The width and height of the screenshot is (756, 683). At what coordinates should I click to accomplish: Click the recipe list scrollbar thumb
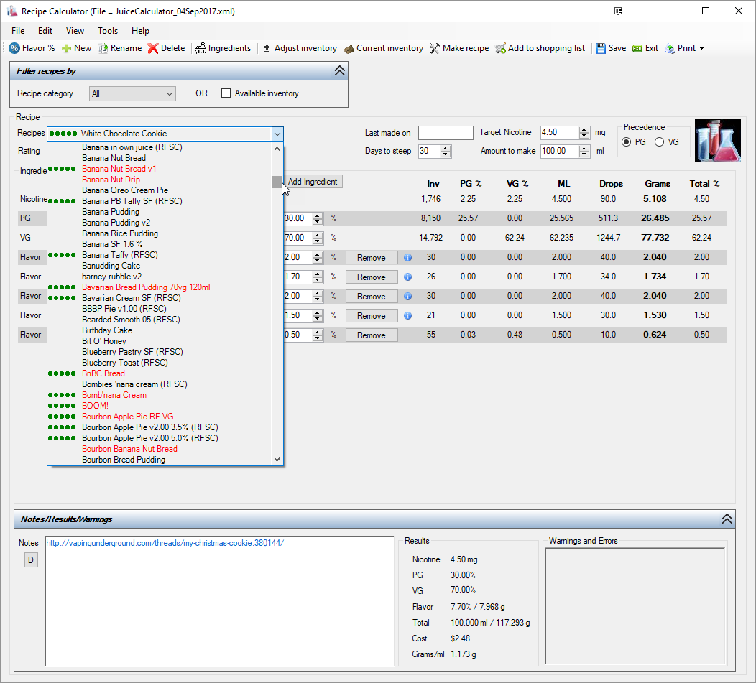277,182
